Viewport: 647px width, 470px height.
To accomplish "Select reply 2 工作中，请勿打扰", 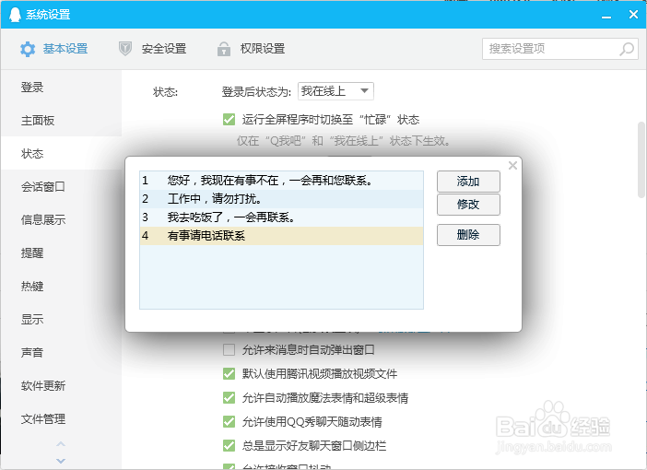I will click(x=281, y=199).
